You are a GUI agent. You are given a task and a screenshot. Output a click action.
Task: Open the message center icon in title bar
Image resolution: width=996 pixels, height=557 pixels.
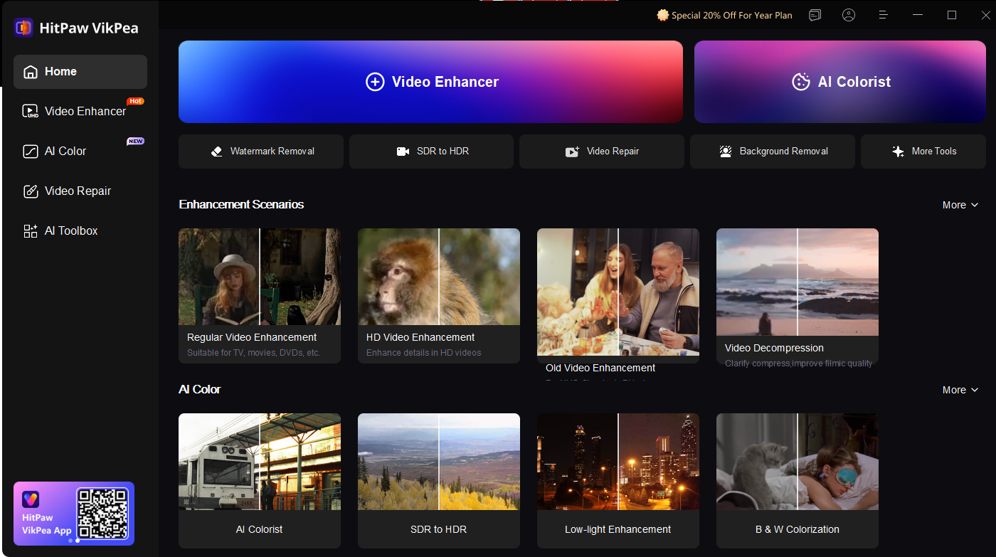(815, 15)
